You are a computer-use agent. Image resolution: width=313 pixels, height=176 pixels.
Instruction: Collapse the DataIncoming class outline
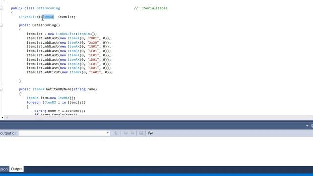(x=1, y=8)
